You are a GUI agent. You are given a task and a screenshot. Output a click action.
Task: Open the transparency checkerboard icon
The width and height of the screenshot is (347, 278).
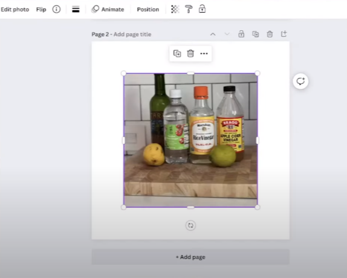pyautogui.click(x=175, y=9)
